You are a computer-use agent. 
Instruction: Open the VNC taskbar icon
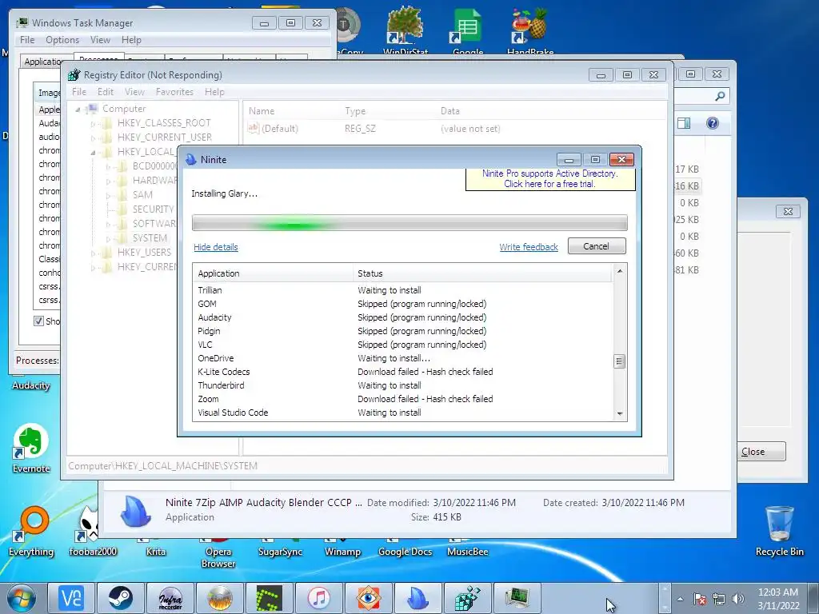pyautogui.click(x=71, y=598)
